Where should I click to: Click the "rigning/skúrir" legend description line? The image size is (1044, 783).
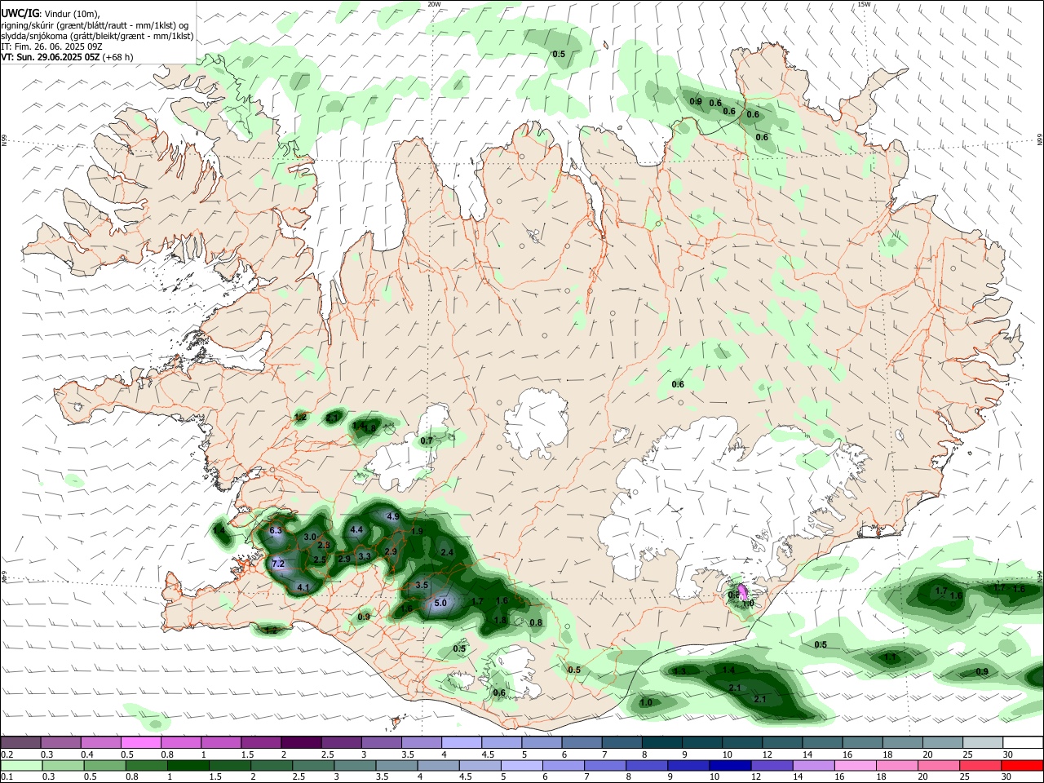click(95, 25)
